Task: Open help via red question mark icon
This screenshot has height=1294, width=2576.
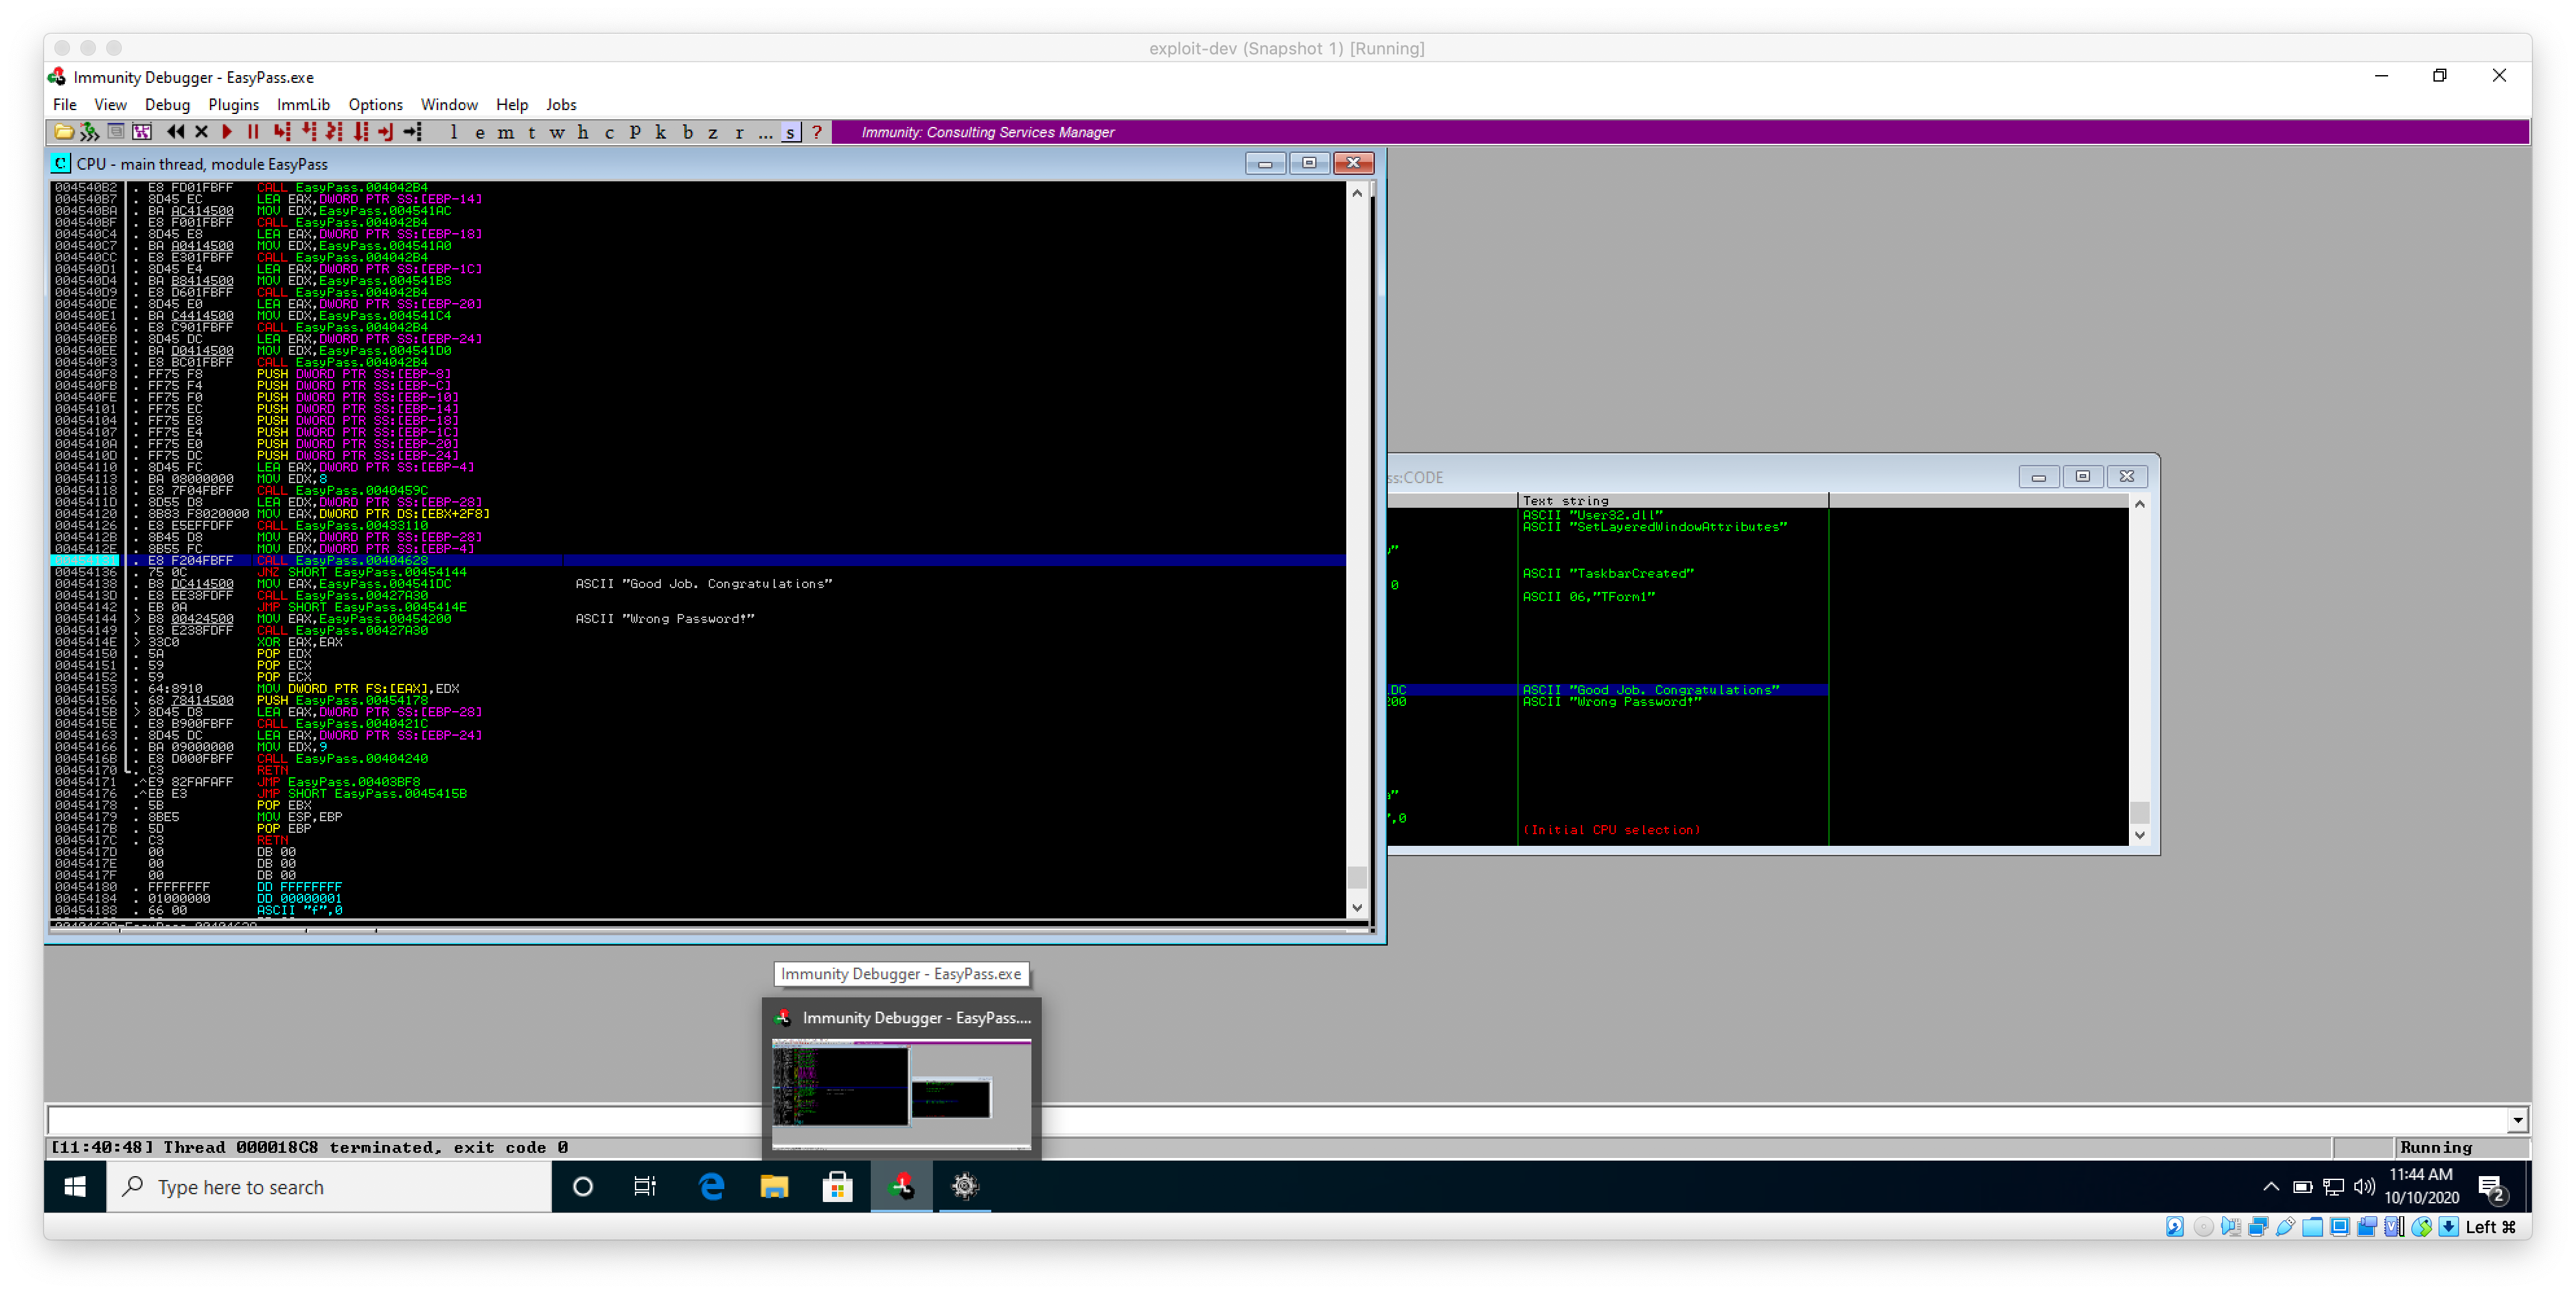Action: tap(817, 132)
